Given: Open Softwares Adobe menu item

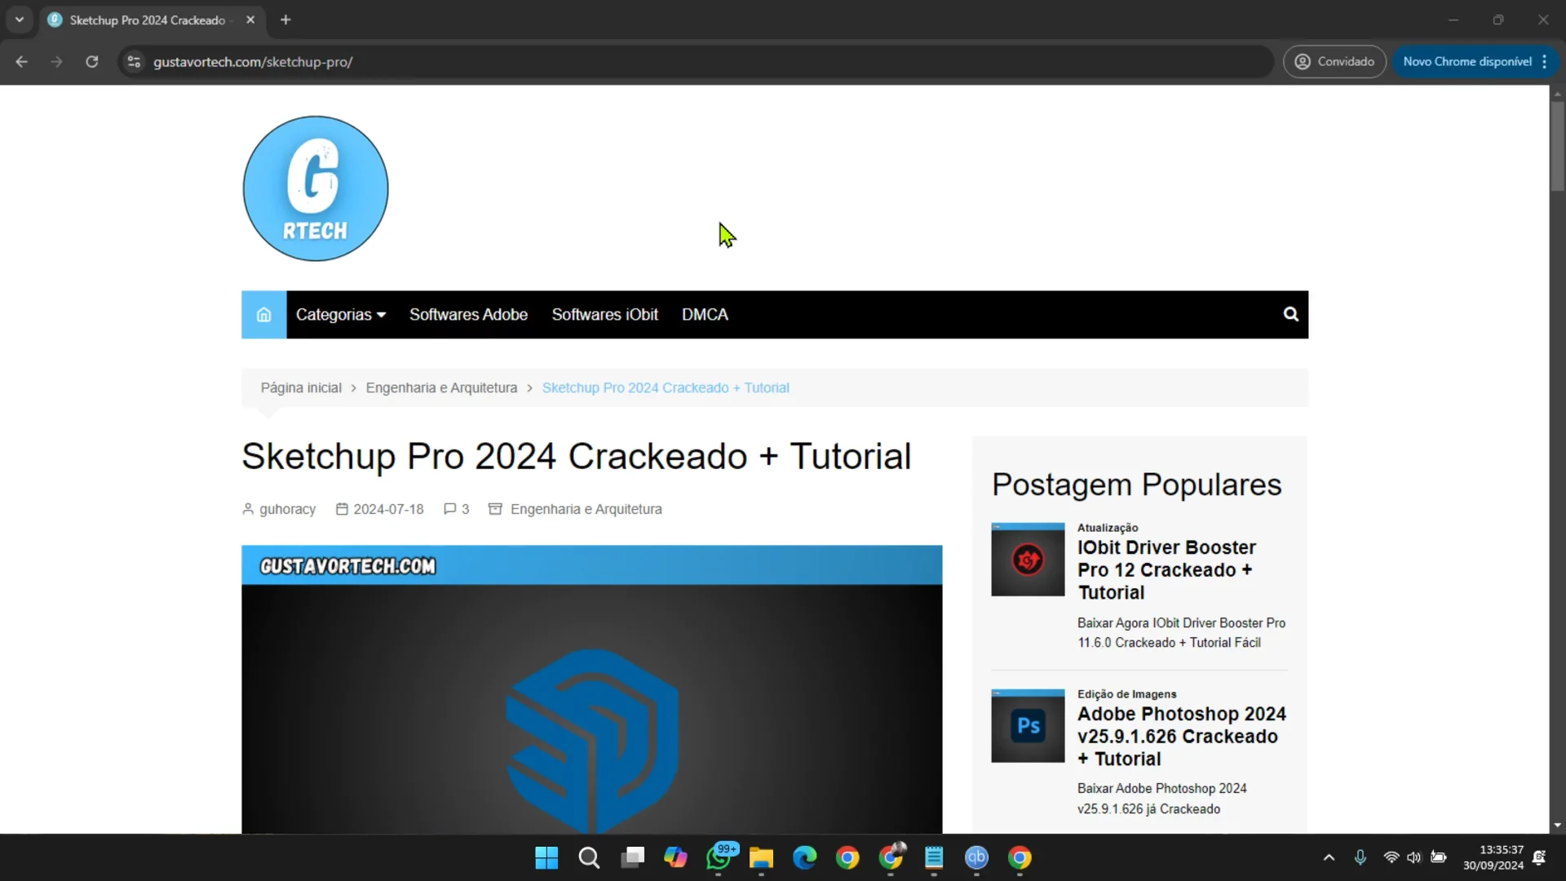Looking at the screenshot, I should 468,315.
